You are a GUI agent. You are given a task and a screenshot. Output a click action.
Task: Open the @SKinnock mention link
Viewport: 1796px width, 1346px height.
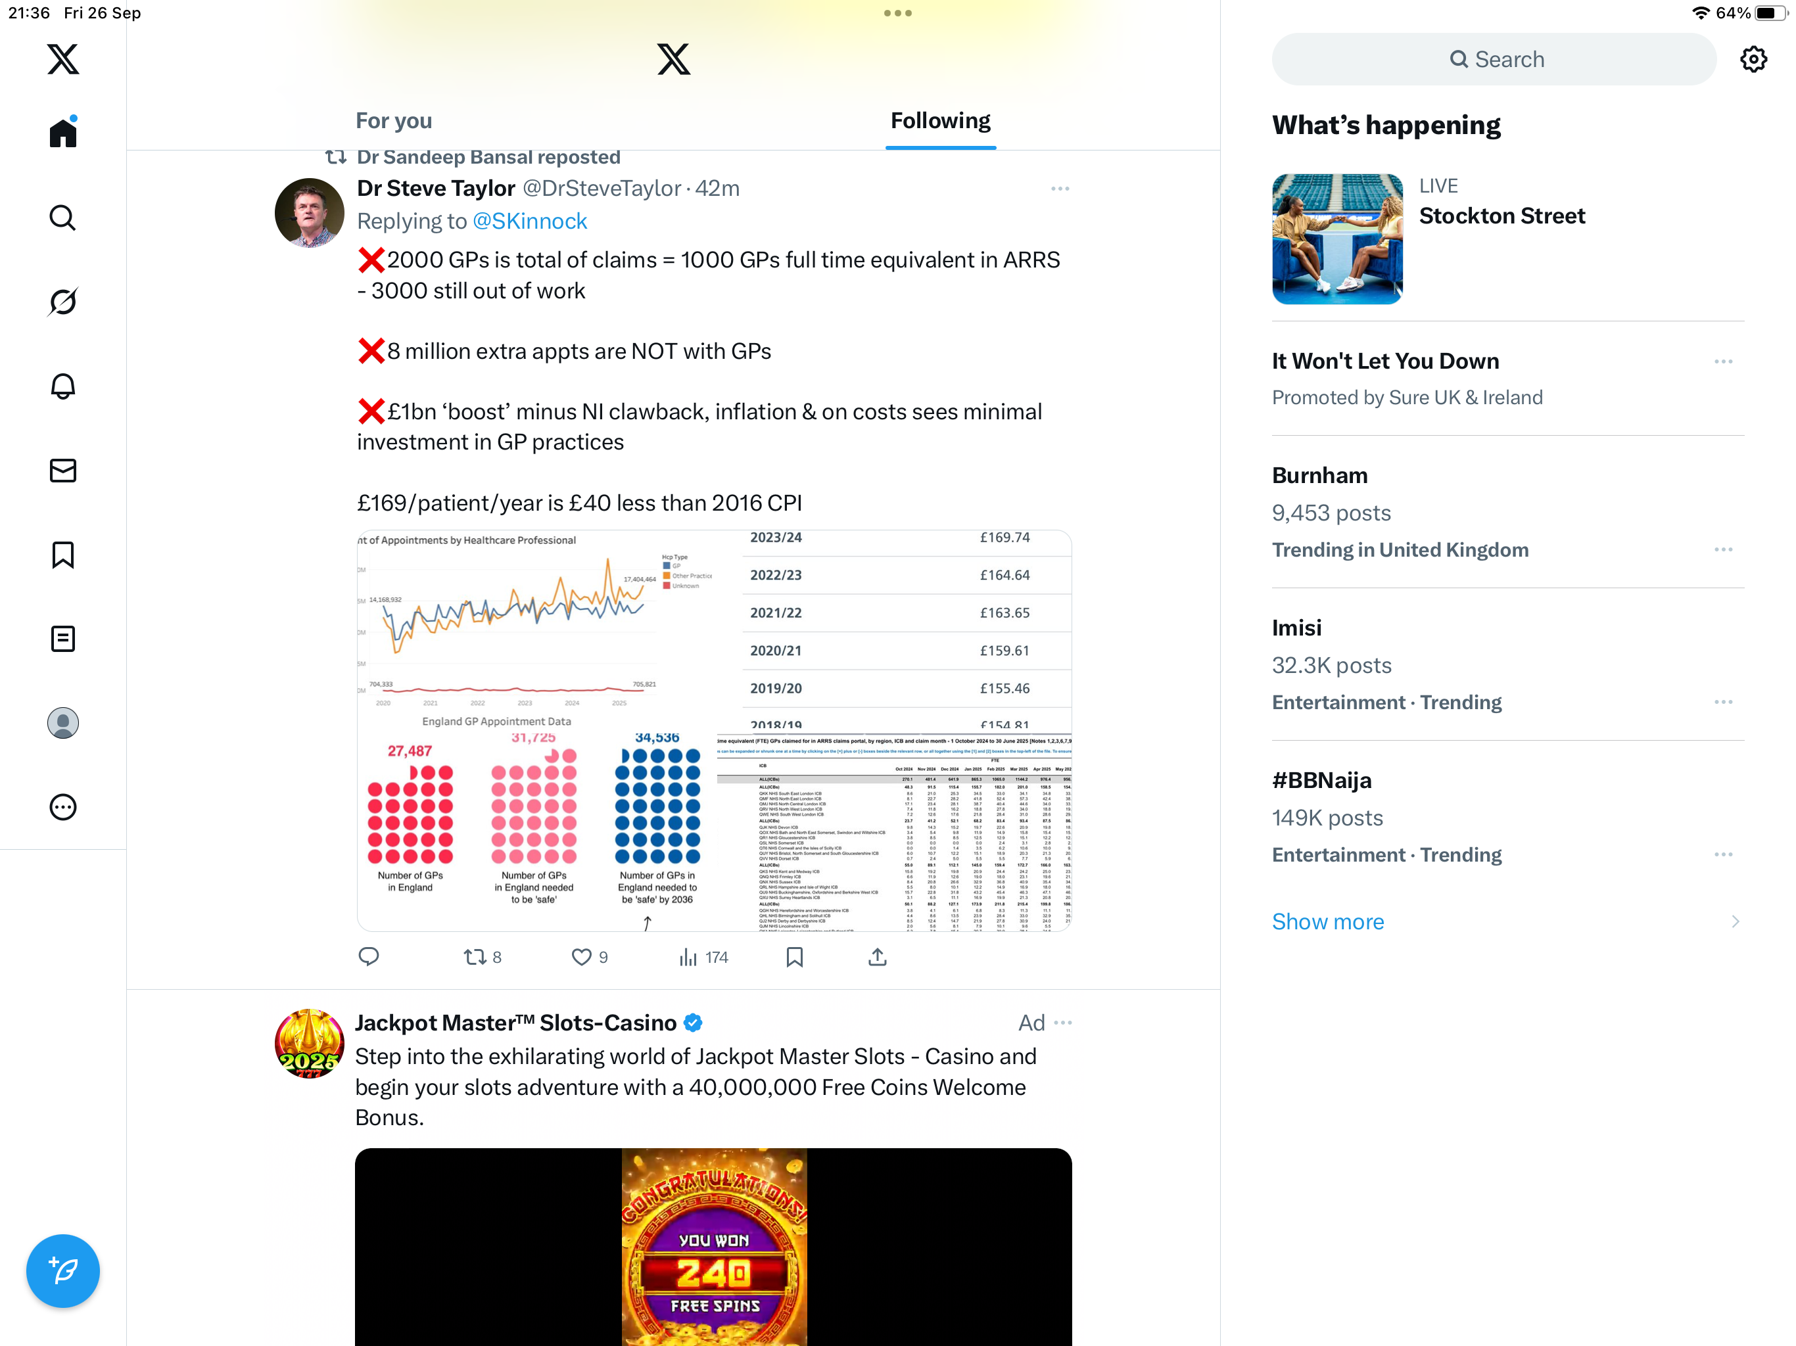(x=529, y=221)
